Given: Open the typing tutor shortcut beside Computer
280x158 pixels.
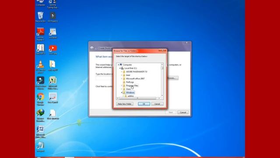Looking at the screenshot, I should tap(53, 4).
